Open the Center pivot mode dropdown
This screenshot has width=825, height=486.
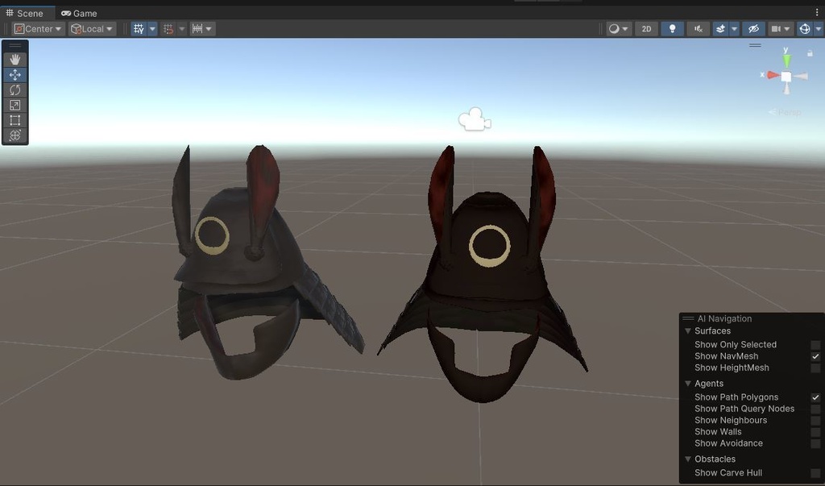click(38, 29)
